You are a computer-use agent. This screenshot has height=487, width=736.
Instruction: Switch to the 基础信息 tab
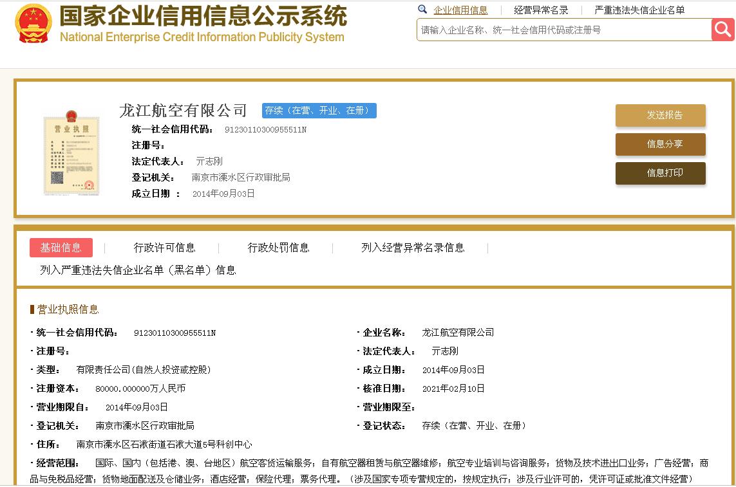point(61,248)
